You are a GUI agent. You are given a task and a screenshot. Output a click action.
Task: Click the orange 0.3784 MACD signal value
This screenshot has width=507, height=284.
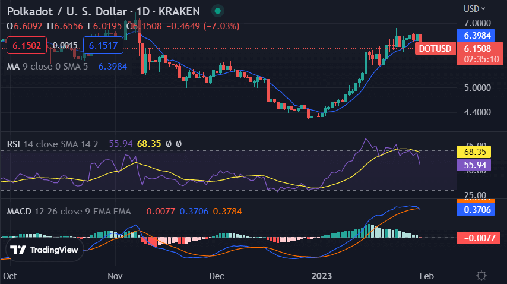pyautogui.click(x=227, y=212)
